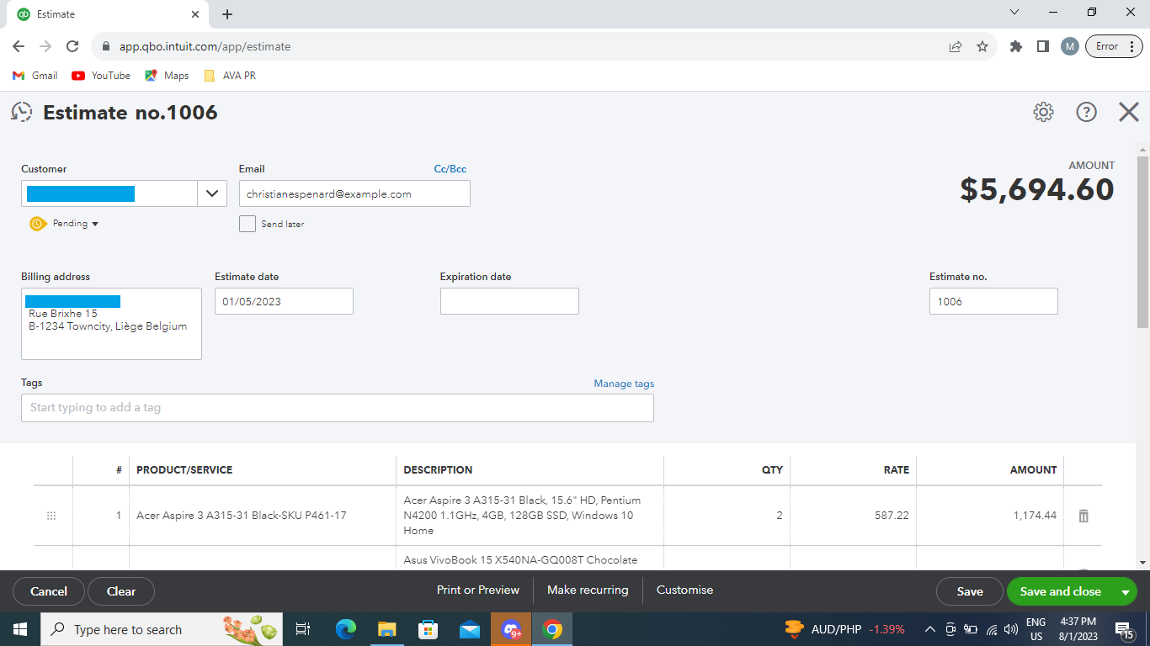Click the Estimate date field
This screenshot has height=646, width=1150.
click(x=284, y=301)
